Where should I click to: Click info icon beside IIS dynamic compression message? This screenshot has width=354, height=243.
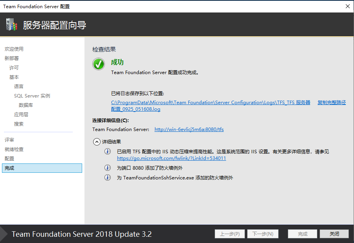(108, 151)
